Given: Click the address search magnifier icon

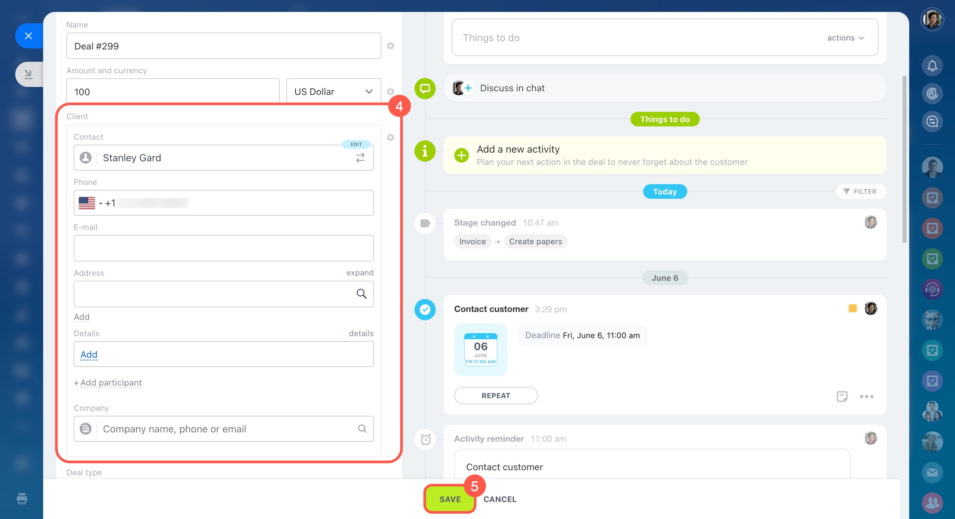Looking at the screenshot, I should click(361, 294).
